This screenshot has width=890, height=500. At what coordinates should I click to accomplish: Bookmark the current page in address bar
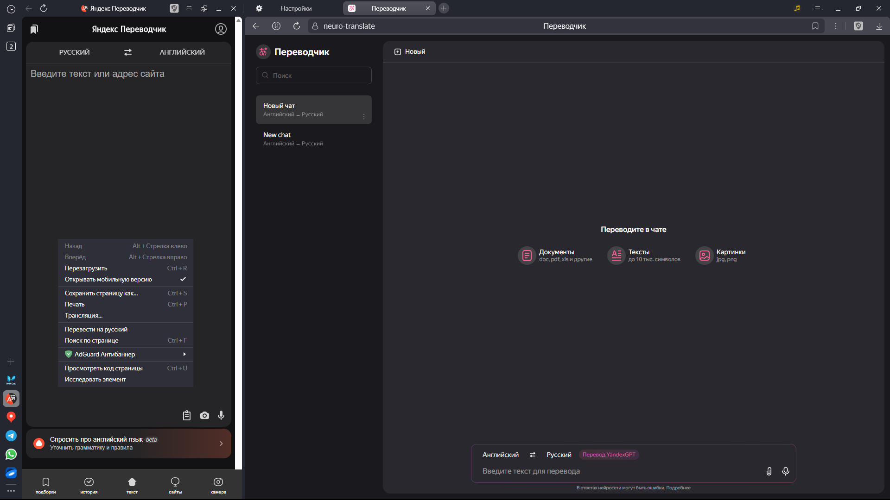(x=815, y=26)
